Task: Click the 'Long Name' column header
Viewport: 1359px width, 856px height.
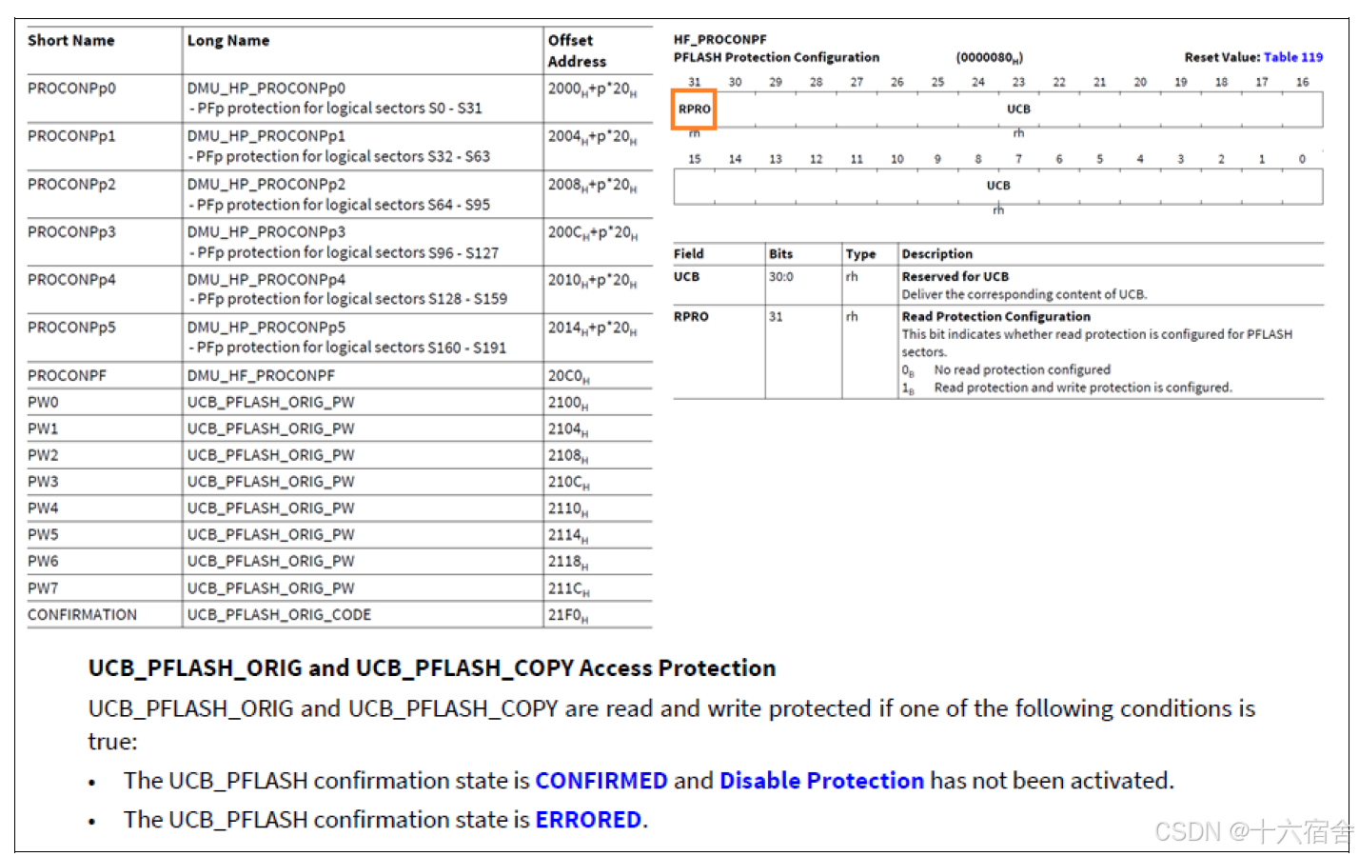Action: [x=228, y=40]
